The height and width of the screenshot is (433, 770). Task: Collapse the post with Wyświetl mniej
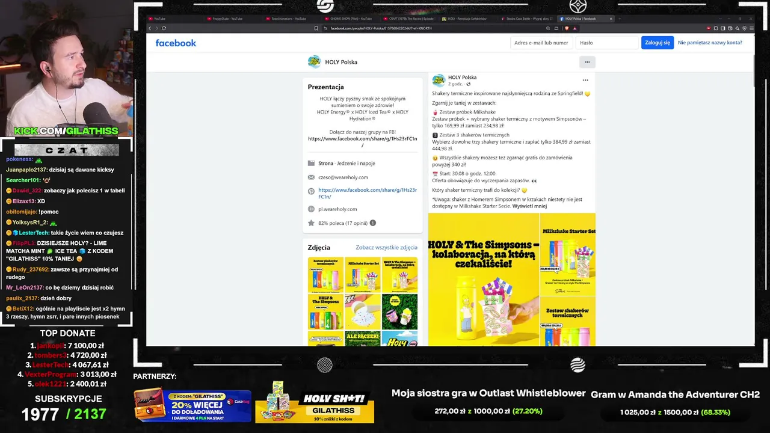[x=529, y=206]
